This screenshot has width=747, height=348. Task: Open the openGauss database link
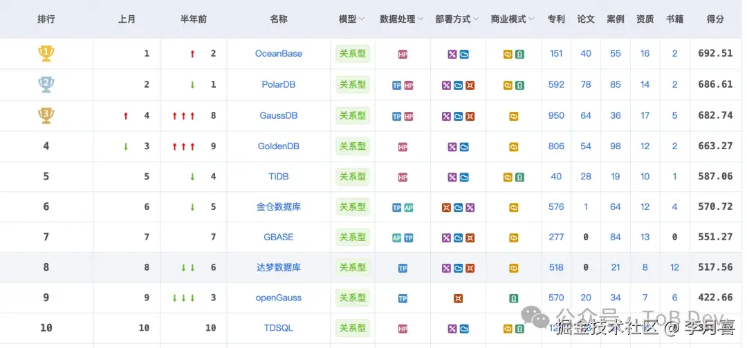[279, 298]
